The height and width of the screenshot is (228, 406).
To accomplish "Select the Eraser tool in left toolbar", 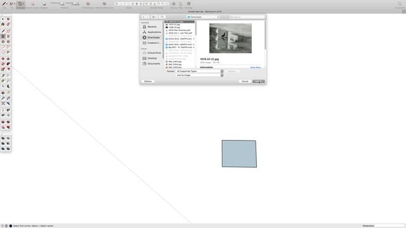I will click(8, 24).
